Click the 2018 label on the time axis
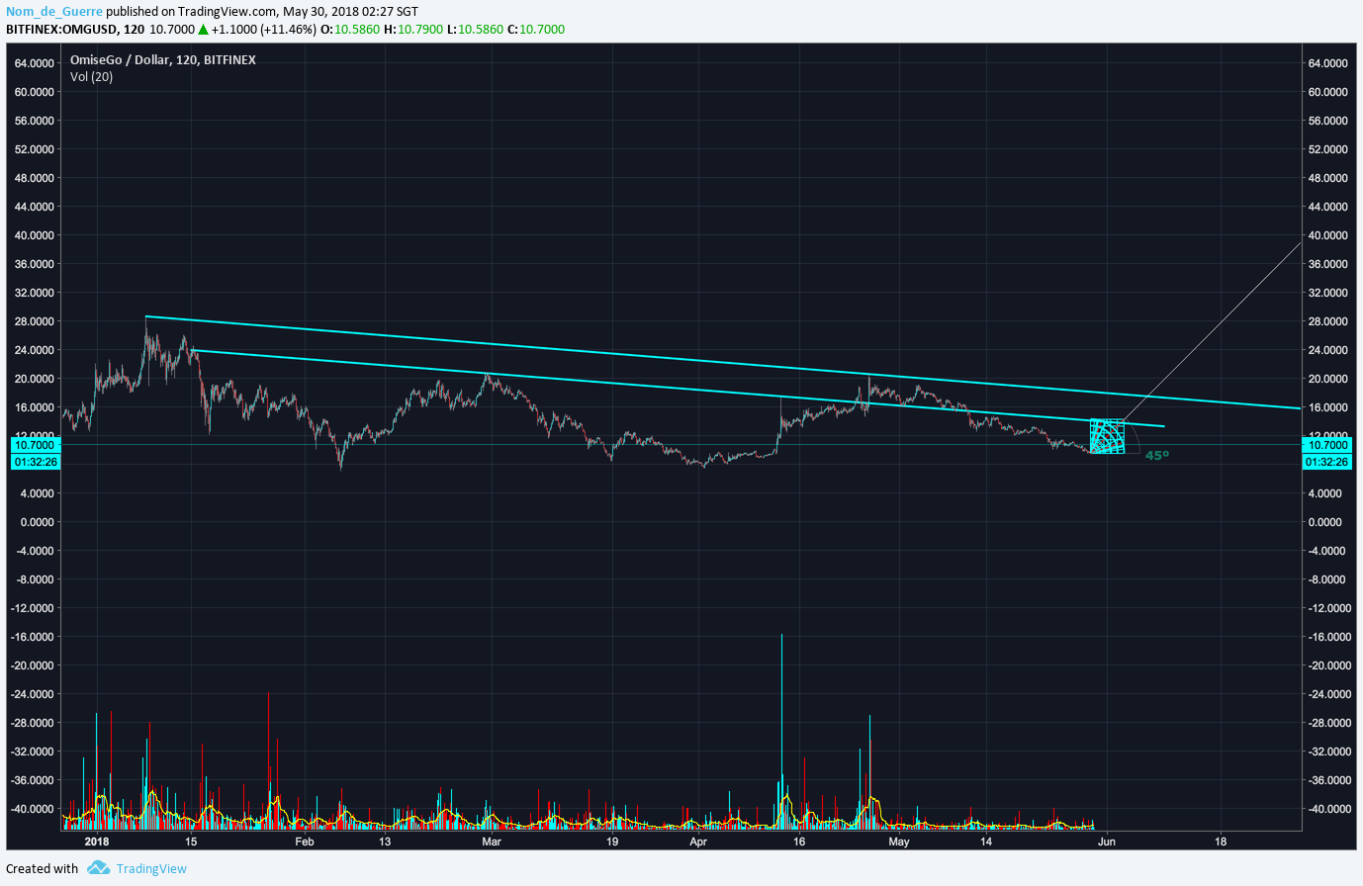Screen dimensions: 1363x886 click(x=97, y=842)
